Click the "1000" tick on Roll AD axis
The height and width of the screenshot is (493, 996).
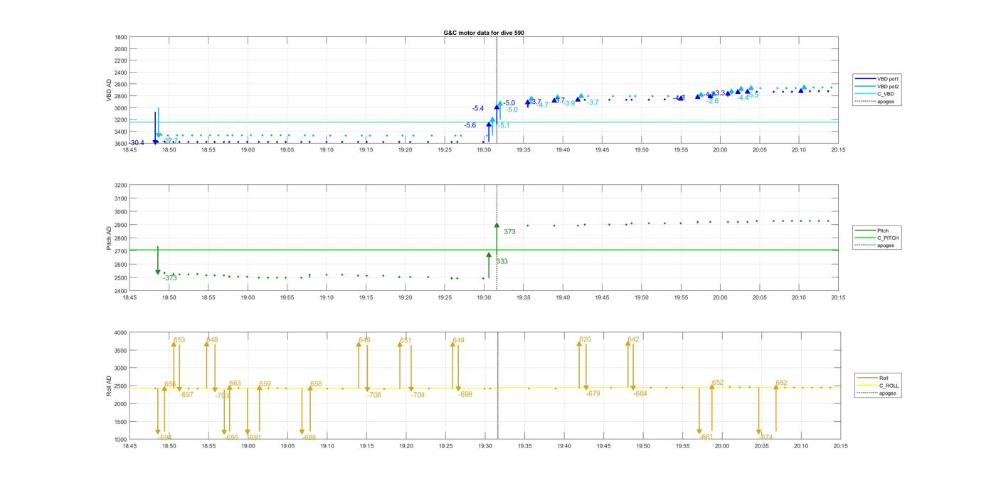point(121,440)
